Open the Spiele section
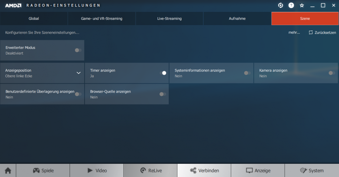The height and width of the screenshot is (177, 339). click(x=43, y=170)
